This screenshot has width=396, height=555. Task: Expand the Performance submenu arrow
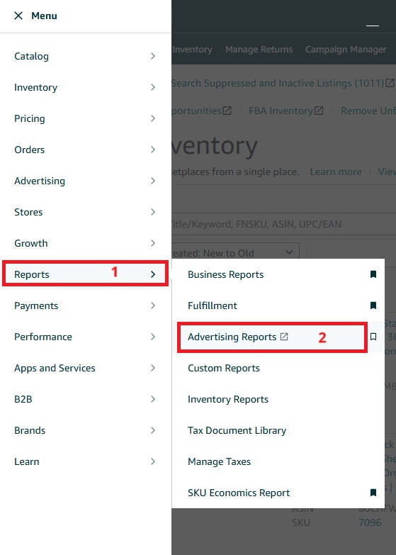point(153,337)
